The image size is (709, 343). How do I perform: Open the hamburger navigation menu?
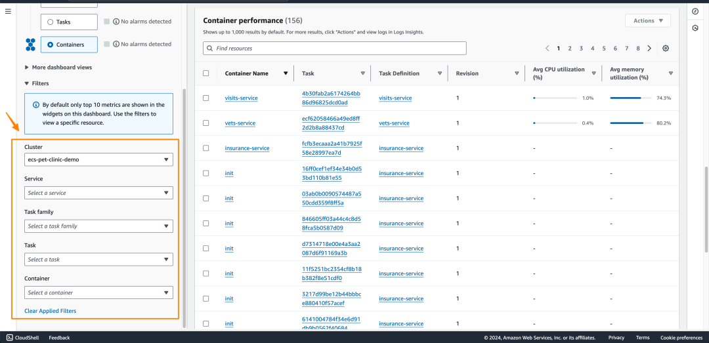[x=8, y=11]
